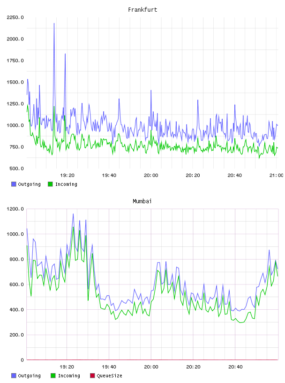
Task: Click the green Incoming swatch in Mumbai legend
Action: (53, 375)
